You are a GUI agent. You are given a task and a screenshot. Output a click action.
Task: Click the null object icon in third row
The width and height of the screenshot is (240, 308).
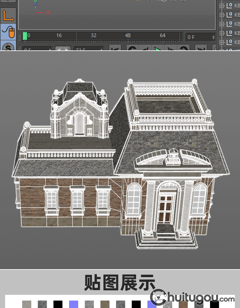pyautogui.click(x=229, y=24)
